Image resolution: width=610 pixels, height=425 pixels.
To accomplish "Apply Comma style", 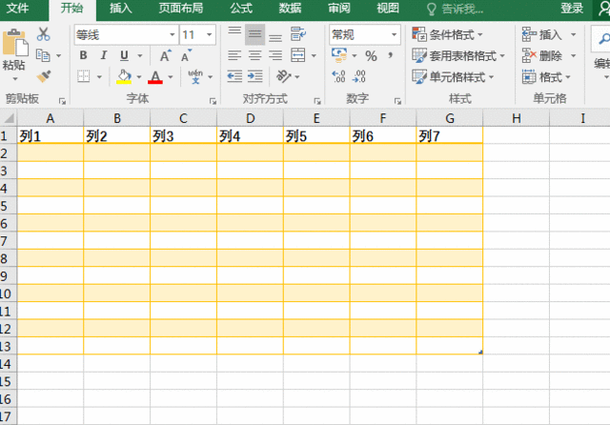I will (x=390, y=55).
